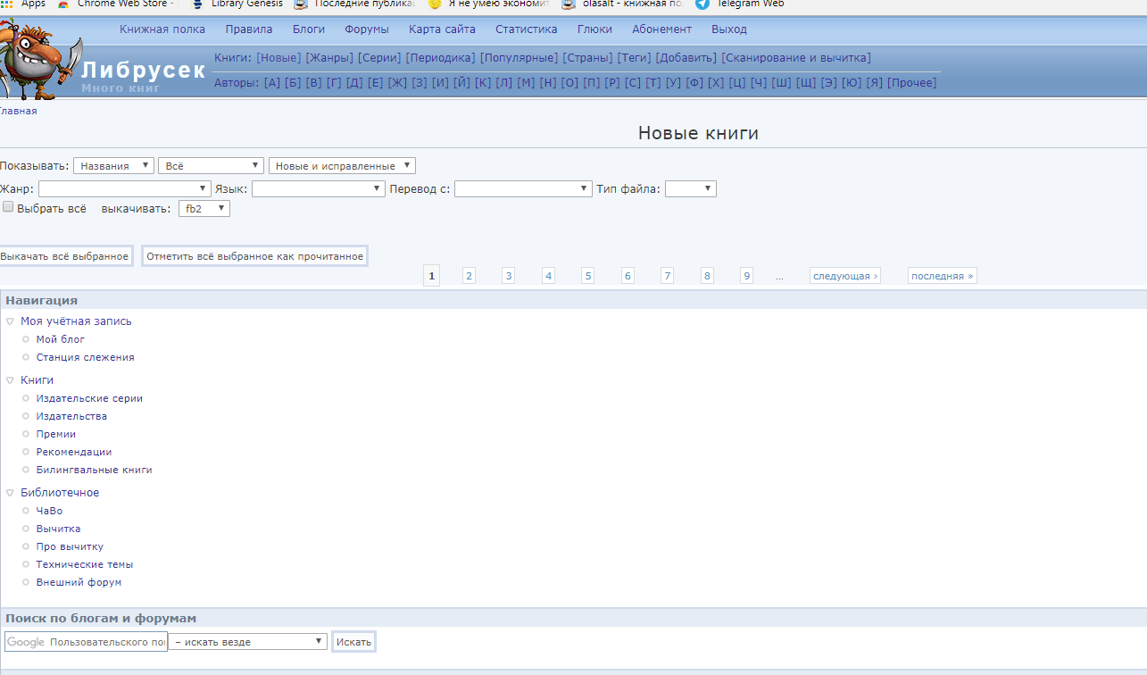Open the 'Жанр' dropdown list
Screen dimensions: 1147x675
pos(124,189)
